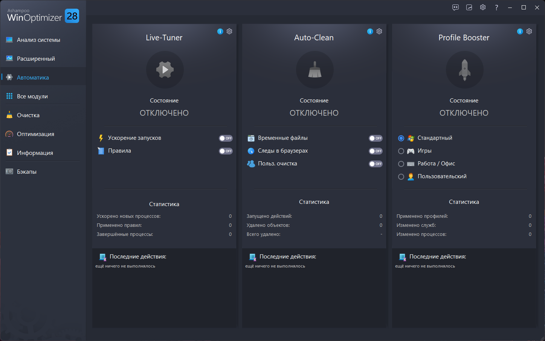Click Profile Booster info icon
Viewport: 545px width, 341px height.
click(x=520, y=31)
